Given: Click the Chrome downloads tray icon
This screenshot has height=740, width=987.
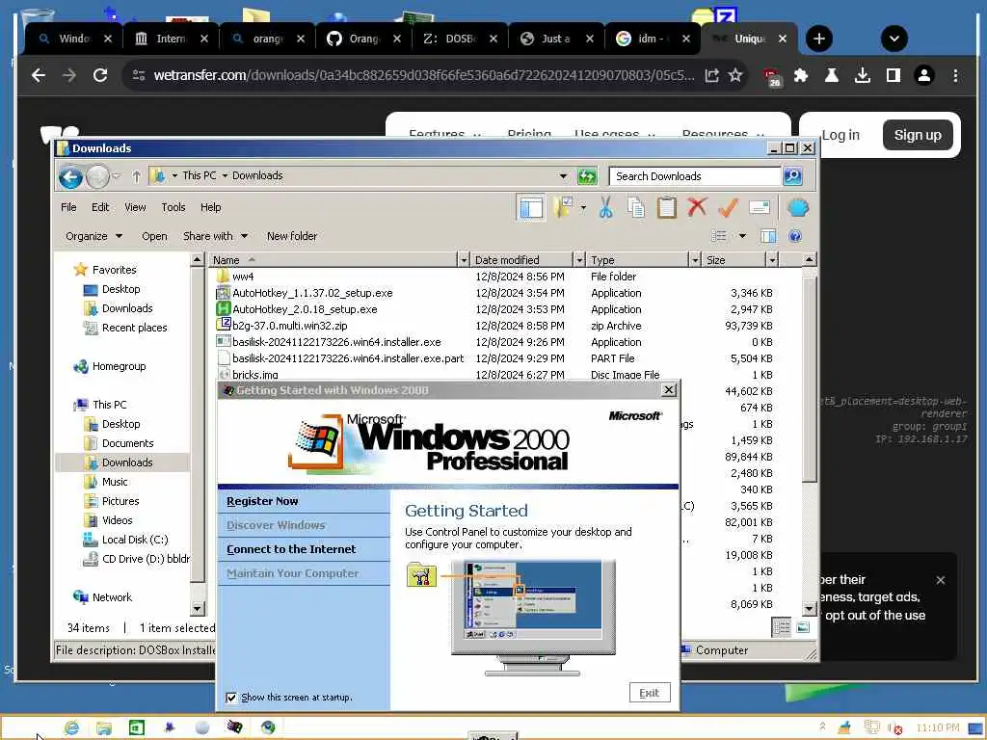Looking at the screenshot, I should [863, 75].
